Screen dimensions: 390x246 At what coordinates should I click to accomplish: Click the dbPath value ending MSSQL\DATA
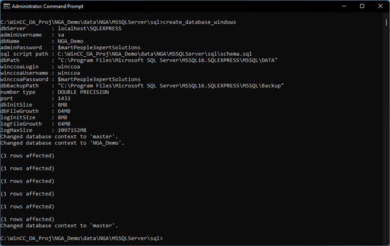click(167, 61)
